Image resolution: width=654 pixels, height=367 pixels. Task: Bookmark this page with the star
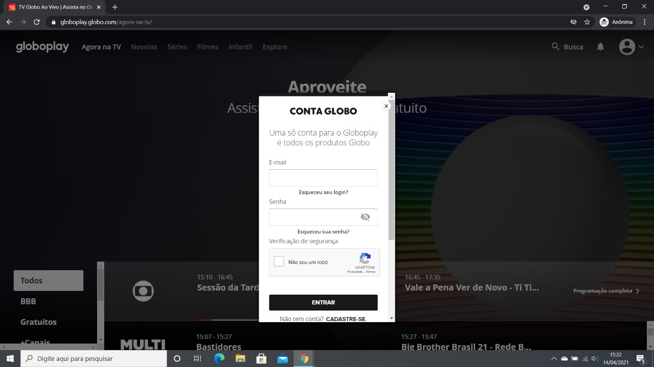pyautogui.click(x=587, y=22)
